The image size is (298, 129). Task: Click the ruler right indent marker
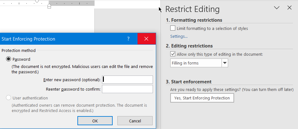(x=49, y=6)
